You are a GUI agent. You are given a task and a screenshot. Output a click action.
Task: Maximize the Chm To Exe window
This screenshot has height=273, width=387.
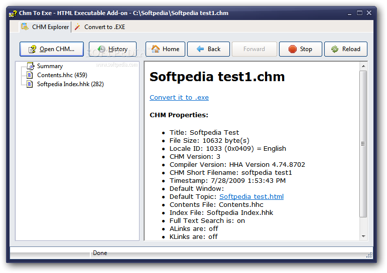(x=359, y=13)
